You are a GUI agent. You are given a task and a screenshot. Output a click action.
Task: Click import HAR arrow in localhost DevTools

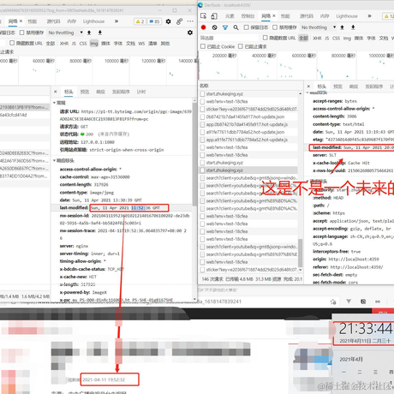click(342, 27)
